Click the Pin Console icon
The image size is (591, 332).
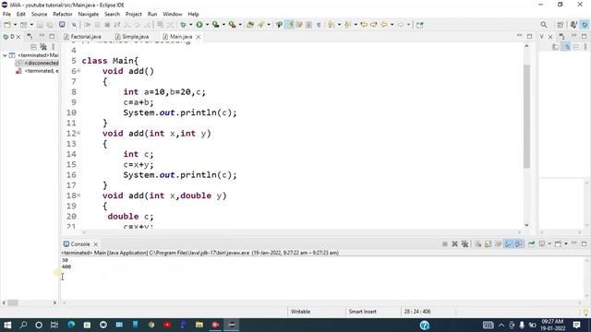[x=532, y=243]
